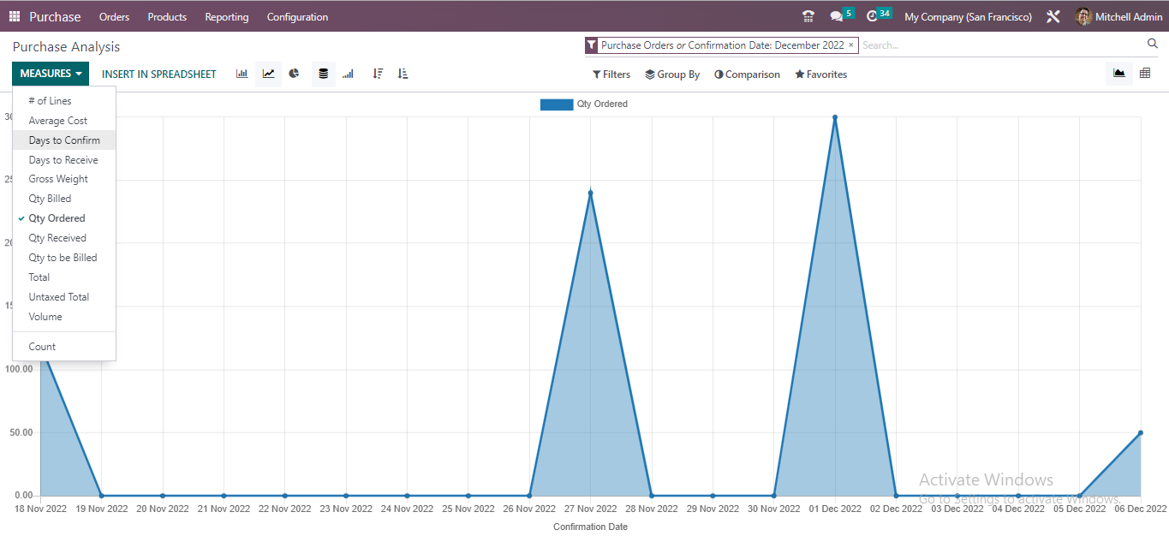The width and height of the screenshot is (1169, 536).
Task: Switch to the Pivot view
Action: click(1145, 73)
